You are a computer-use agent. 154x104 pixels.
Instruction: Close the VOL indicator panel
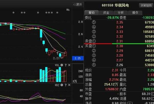69,65
